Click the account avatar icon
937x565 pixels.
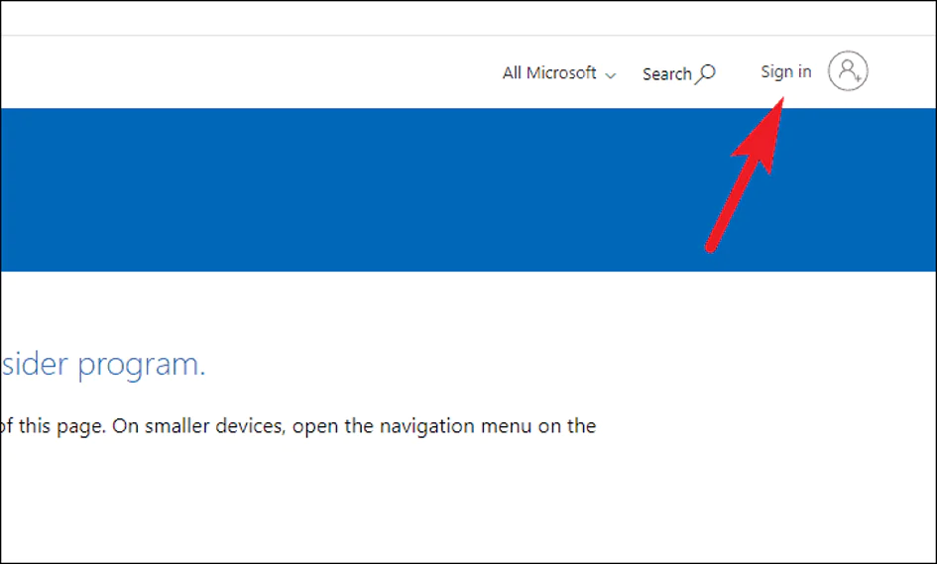tap(848, 71)
